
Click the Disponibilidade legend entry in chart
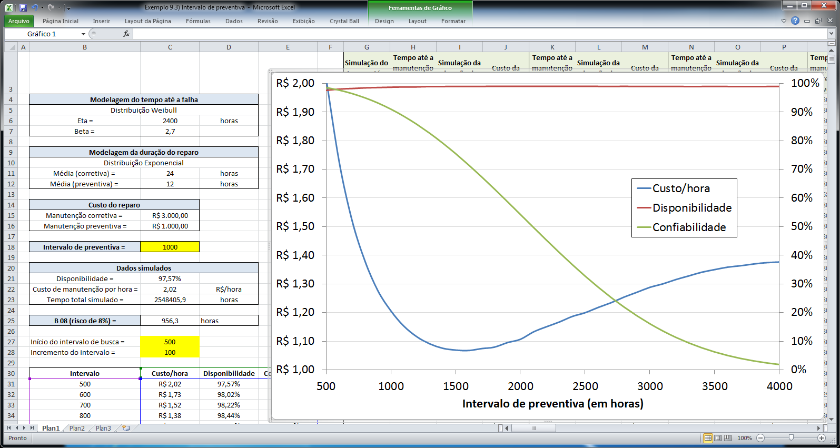coord(684,208)
